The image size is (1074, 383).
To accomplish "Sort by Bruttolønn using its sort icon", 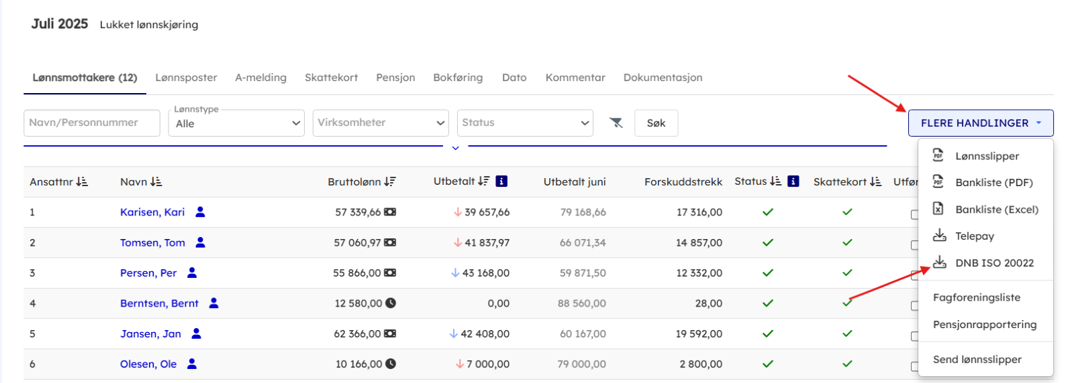I will pos(390,182).
